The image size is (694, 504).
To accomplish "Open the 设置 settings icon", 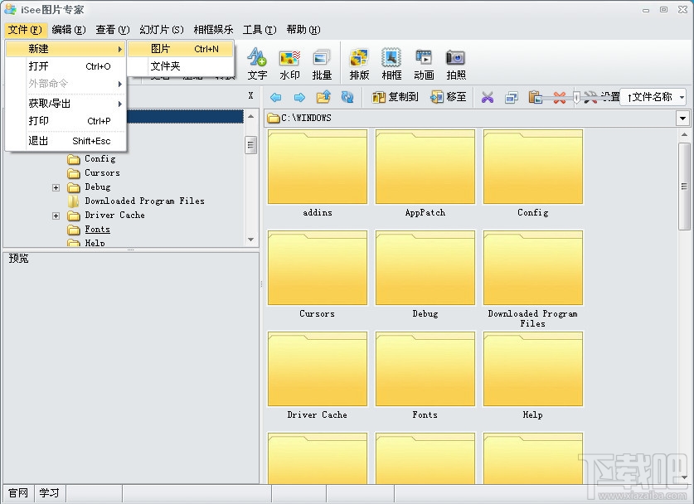I will click(607, 97).
